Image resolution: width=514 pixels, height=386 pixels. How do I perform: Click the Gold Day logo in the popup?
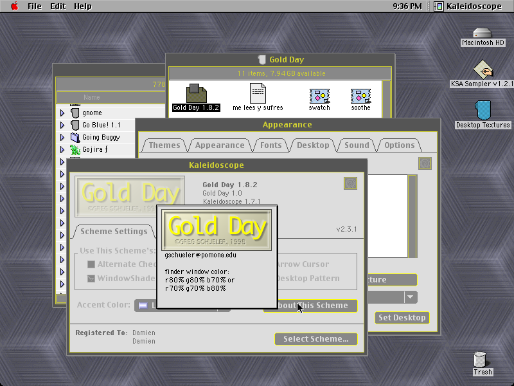[217, 230]
